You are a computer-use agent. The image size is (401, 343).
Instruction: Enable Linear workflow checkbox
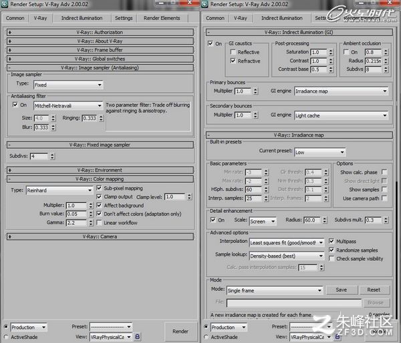pos(99,222)
